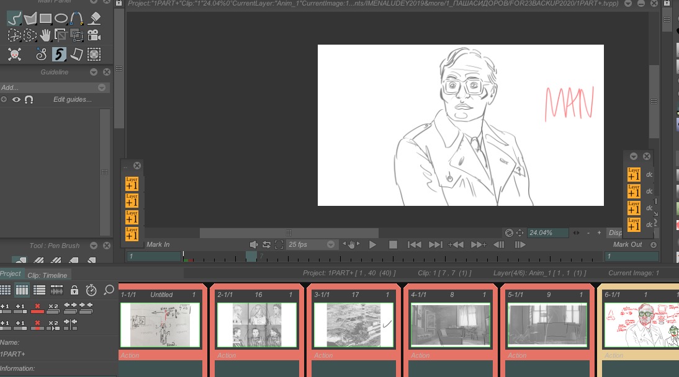The height and width of the screenshot is (377, 679).
Task: Click the first Layer +1 button in left mini panel
Action: (132, 184)
